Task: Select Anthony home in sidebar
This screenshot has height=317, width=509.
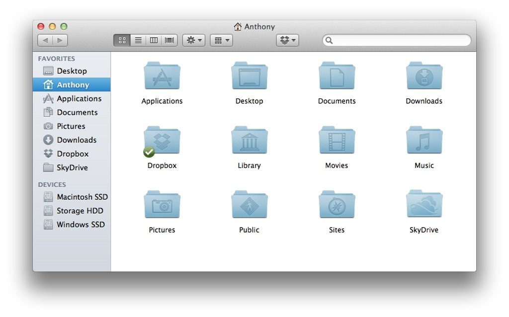Action: (72, 84)
